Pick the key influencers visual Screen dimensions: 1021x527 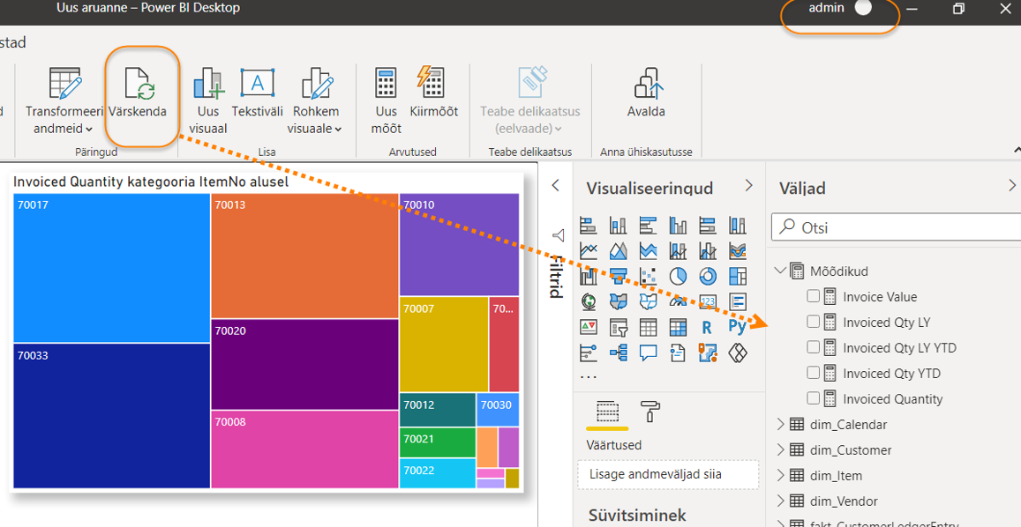point(588,352)
